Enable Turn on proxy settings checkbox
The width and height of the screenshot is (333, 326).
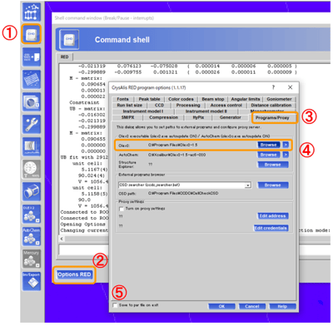[x=122, y=209]
